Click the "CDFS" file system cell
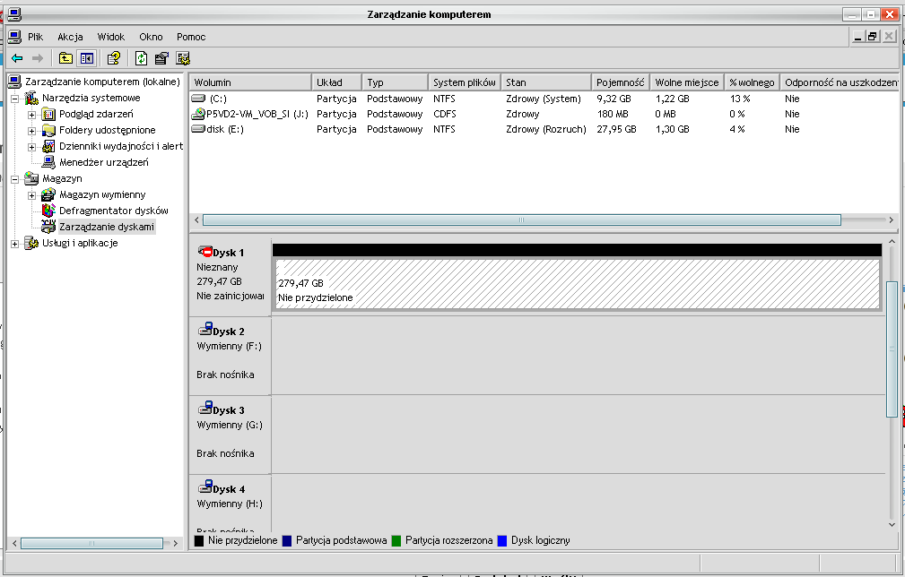The width and height of the screenshot is (905, 577). 445,114
